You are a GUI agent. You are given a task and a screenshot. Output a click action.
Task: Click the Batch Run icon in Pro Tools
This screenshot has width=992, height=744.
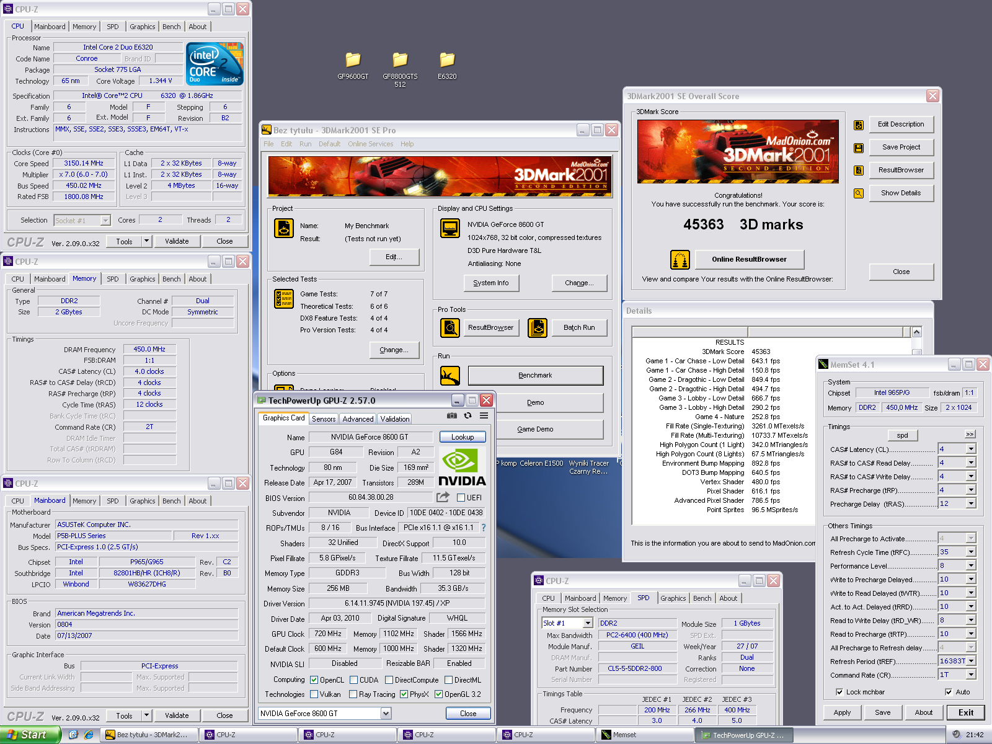(x=538, y=327)
